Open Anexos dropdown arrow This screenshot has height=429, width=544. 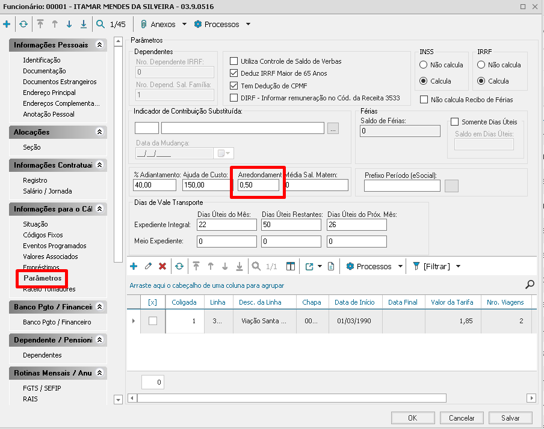point(184,24)
